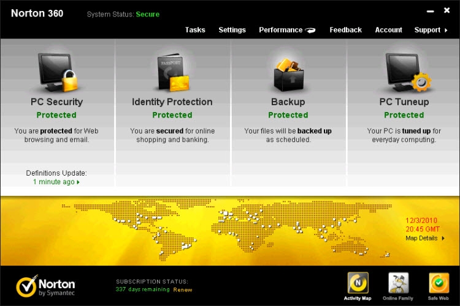Open the Settings menu

point(232,30)
